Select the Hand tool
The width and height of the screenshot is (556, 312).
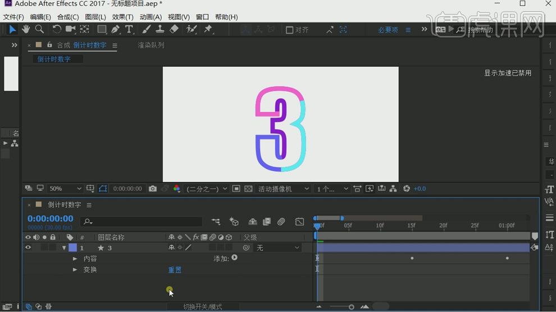[x=26, y=29]
